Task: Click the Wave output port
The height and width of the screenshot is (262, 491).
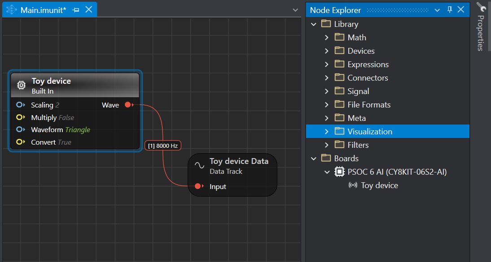Action: [x=129, y=105]
